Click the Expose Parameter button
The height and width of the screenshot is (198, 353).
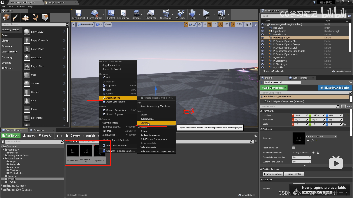(x=273, y=174)
